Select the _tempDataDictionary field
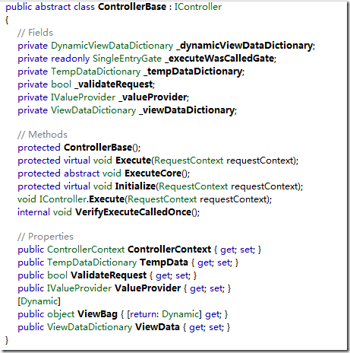Screen dimensions: 350x353 click(193, 72)
